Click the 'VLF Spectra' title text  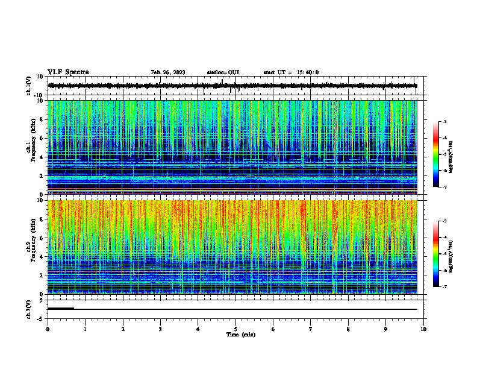[68, 72]
